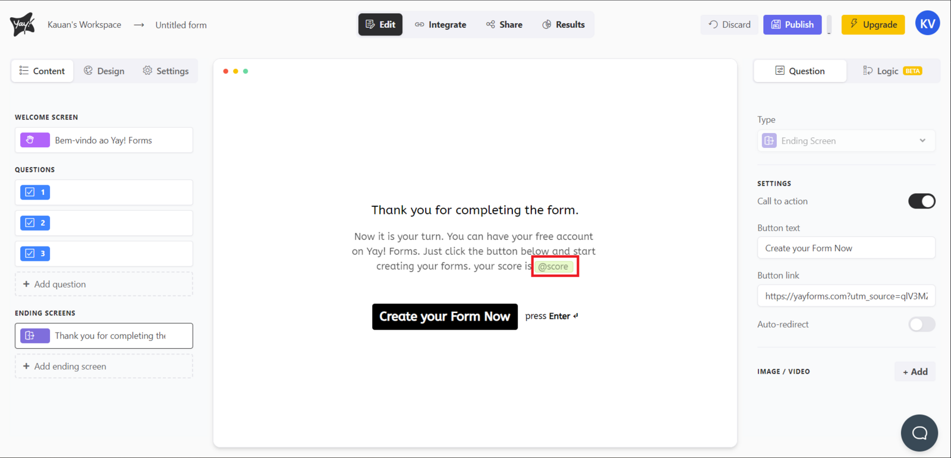The height and width of the screenshot is (458, 951).
Task: Open the Integrate tab
Action: tap(440, 24)
